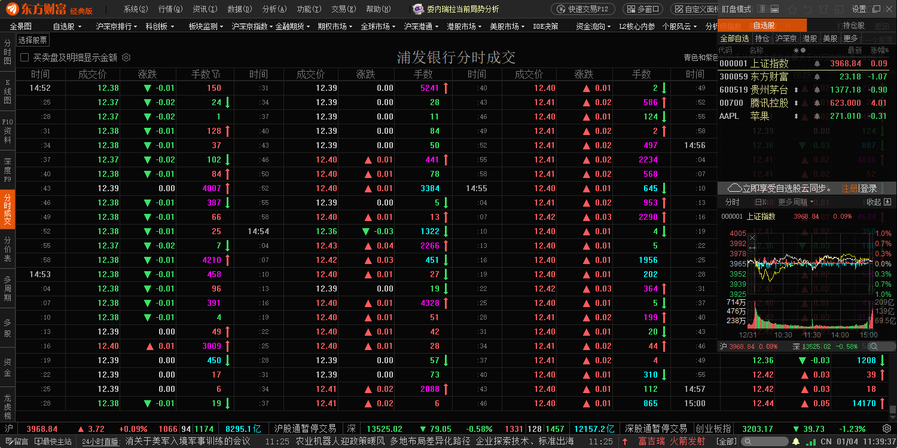This screenshot has height=448, width=897.
Task: Click the avatar icon beside 委内瑞拉 headline
Action: 418,9
